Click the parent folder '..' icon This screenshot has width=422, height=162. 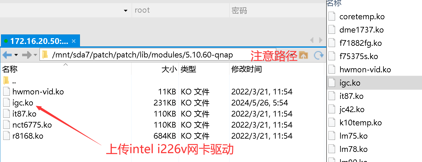(x=6, y=81)
